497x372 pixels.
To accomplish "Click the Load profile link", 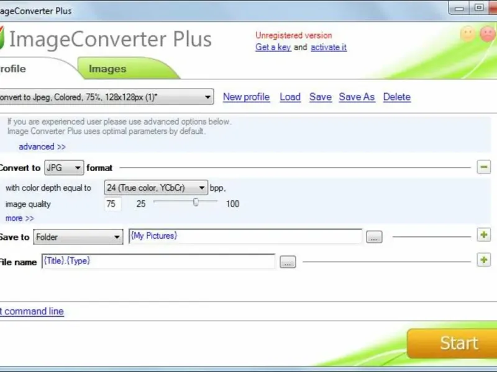I will [290, 97].
